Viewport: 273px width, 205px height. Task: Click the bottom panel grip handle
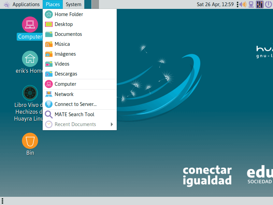coord(2,201)
